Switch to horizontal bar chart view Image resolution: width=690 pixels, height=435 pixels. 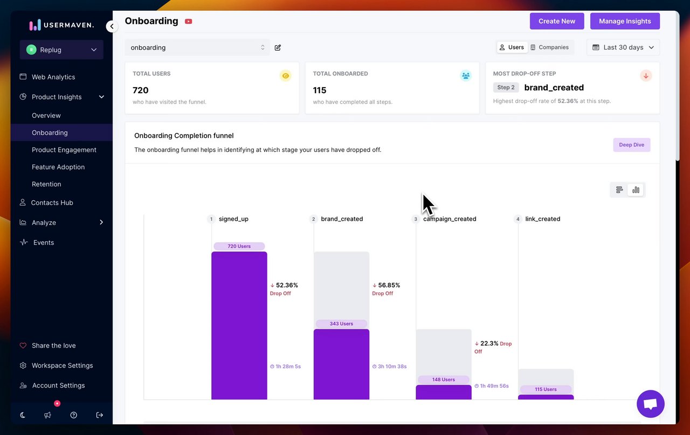(619, 190)
